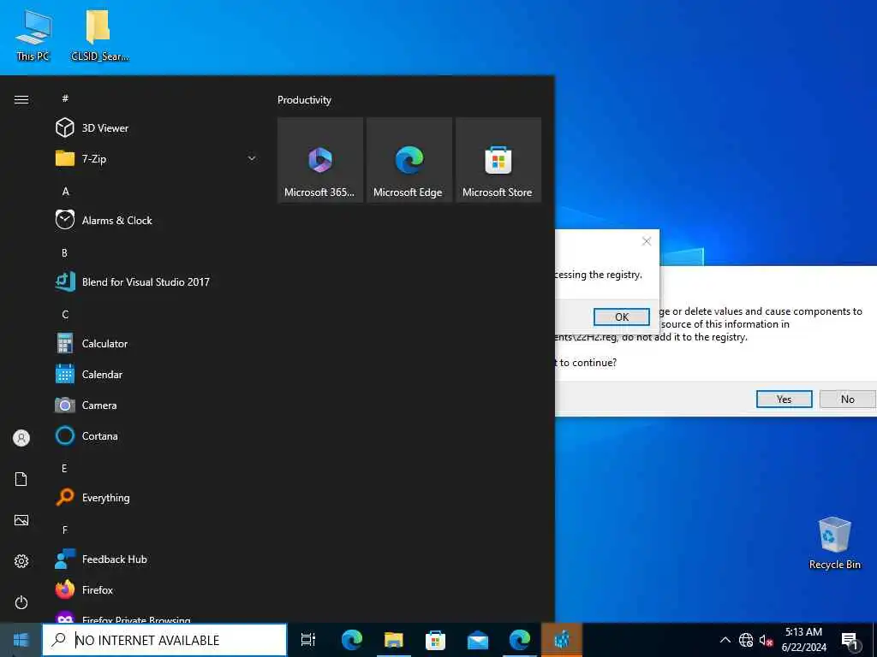Image resolution: width=877 pixels, height=657 pixels.
Task: Launch Firefox from Start menu
Action: [x=157, y=589]
